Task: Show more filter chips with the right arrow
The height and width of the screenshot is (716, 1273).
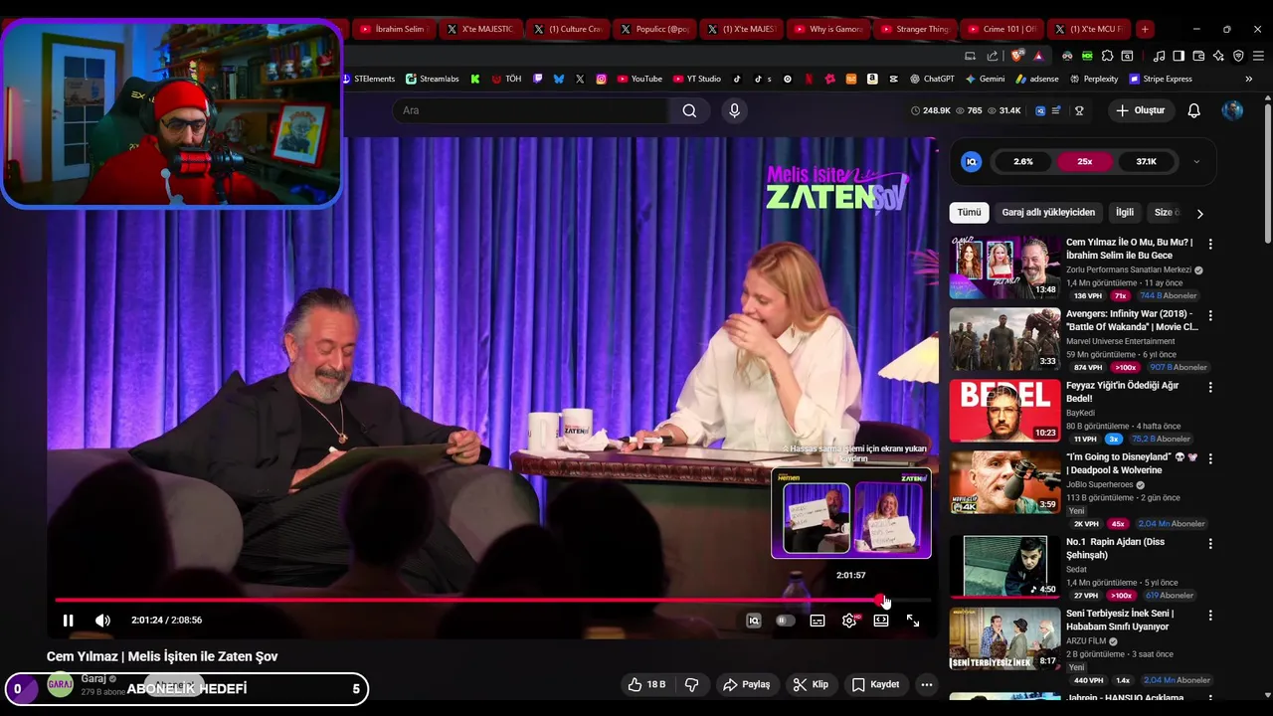Action: [1199, 213]
